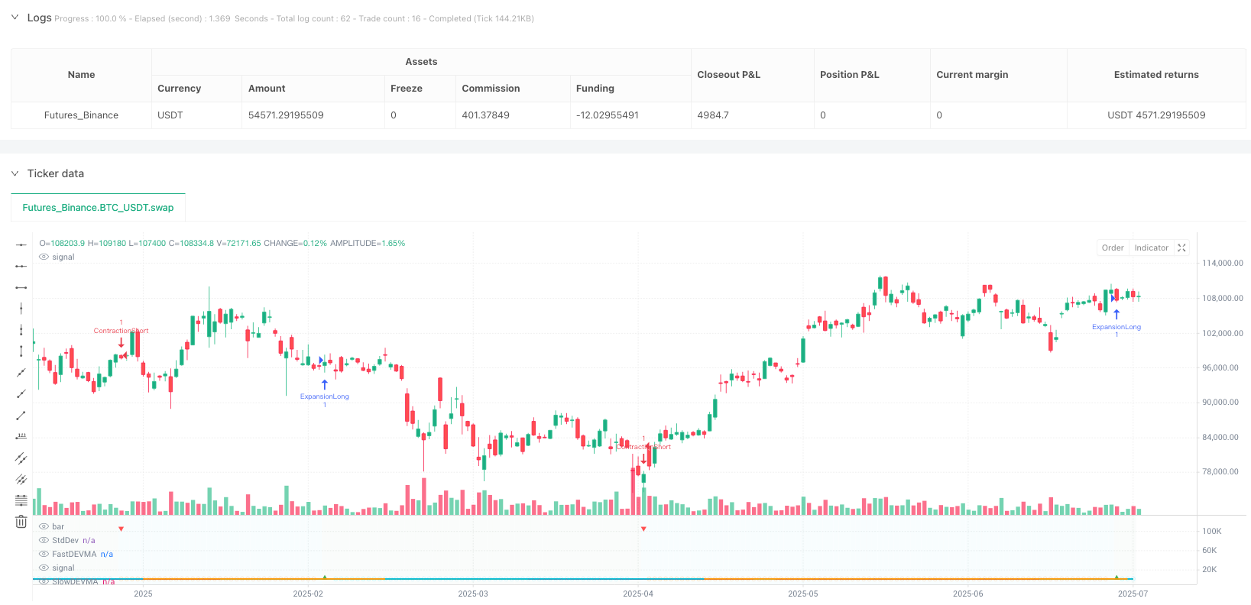Select the horizontal segment drawing tool
The width and height of the screenshot is (1251, 605).
tap(21, 287)
